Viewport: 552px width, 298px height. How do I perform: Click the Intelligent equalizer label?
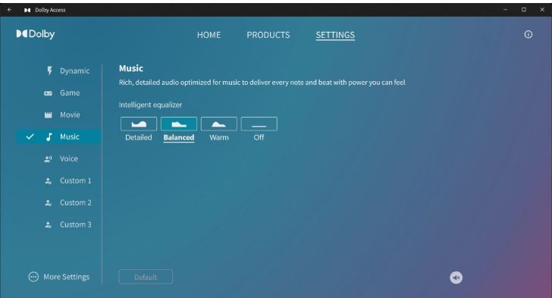[150, 105]
